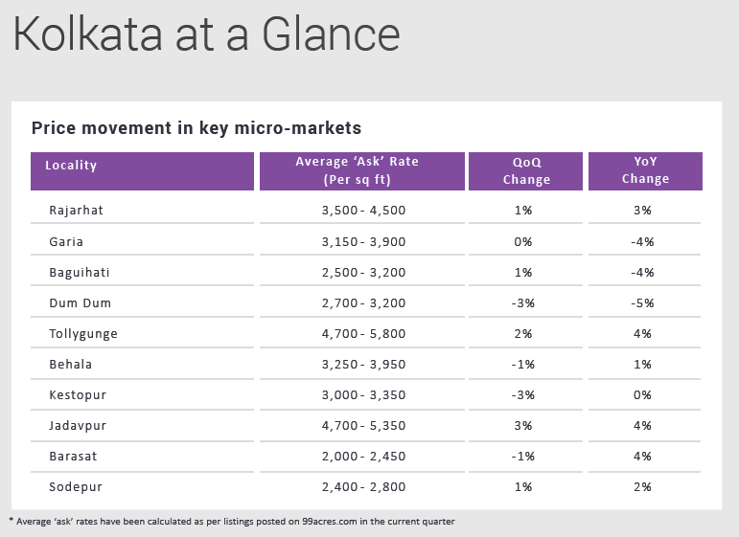
Task: Click the Kolkata at a Glance title
Action: point(206,34)
